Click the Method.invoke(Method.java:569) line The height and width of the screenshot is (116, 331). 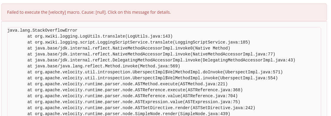[x=104, y=66]
